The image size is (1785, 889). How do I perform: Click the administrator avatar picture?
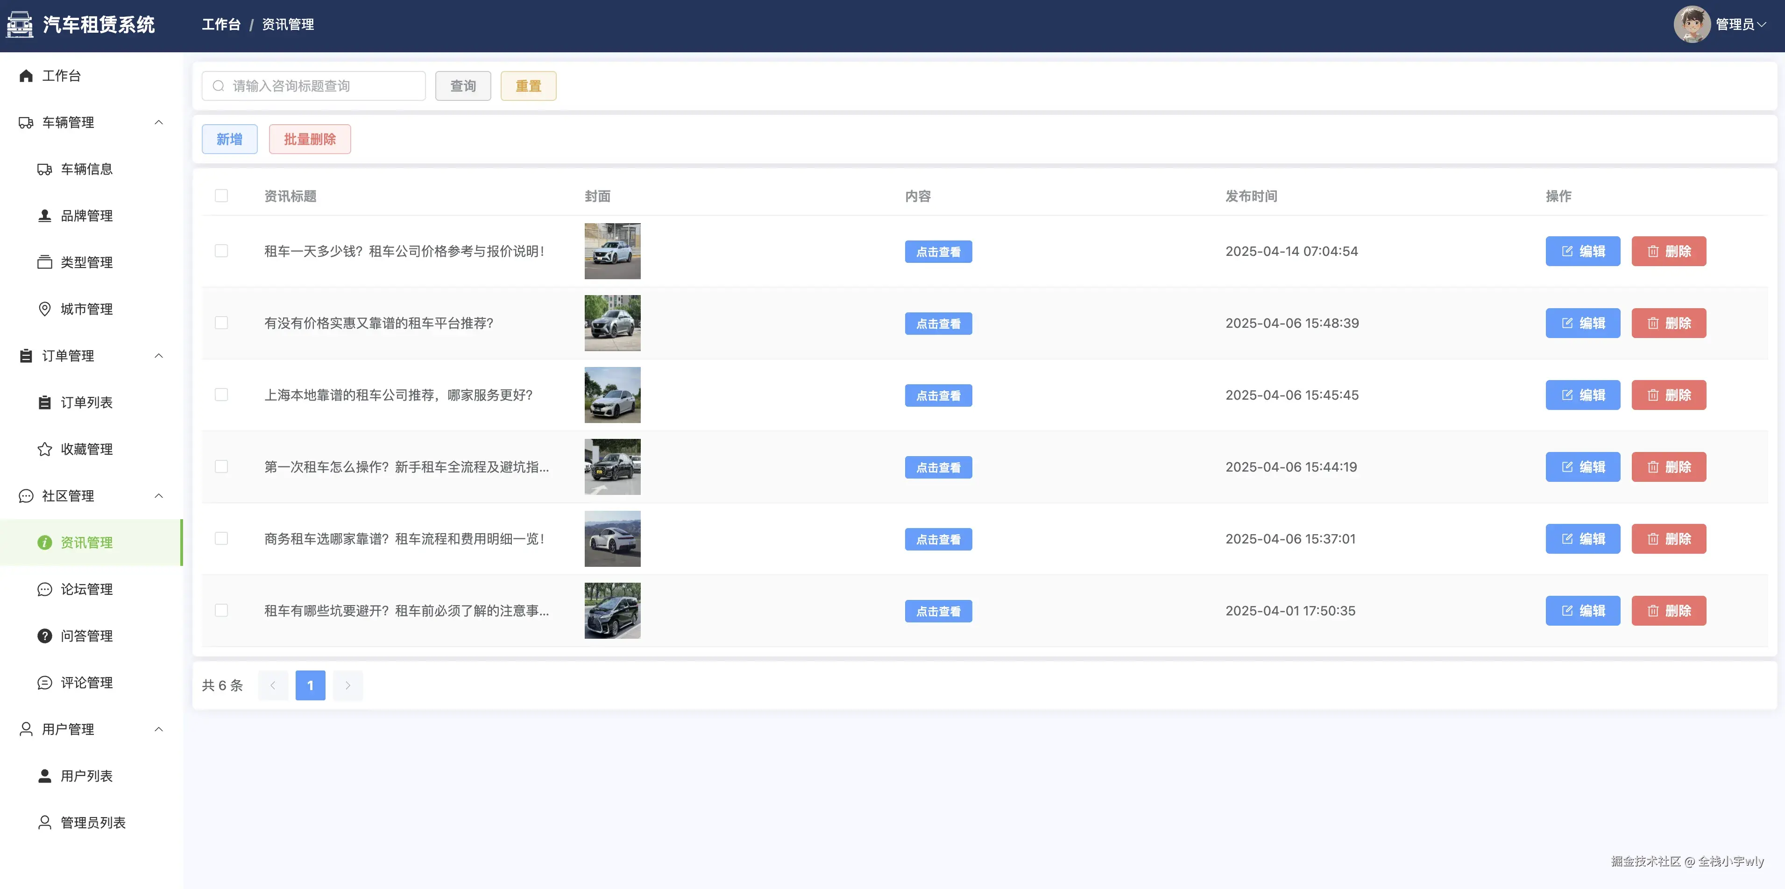point(1692,25)
